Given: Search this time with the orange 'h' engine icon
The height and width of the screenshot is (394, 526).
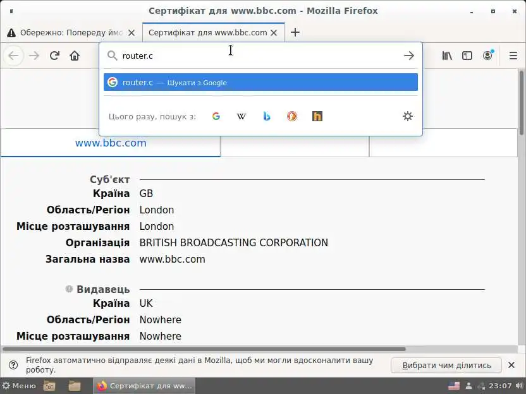Looking at the screenshot, I should coord(317,116).
